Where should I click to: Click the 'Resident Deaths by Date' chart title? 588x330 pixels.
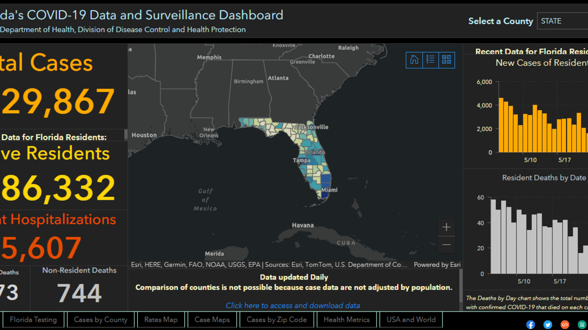(544, 178)
